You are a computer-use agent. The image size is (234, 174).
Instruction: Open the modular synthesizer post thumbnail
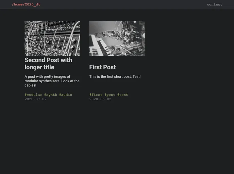[52, 38]
